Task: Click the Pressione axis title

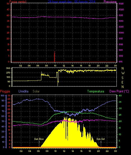Action: point(110,2)
